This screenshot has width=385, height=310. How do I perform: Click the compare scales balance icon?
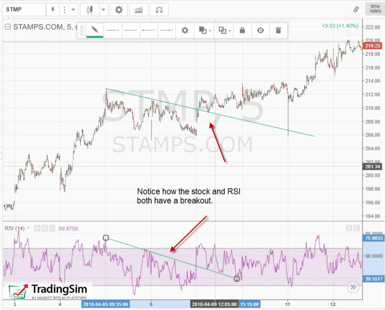[159, 9]
